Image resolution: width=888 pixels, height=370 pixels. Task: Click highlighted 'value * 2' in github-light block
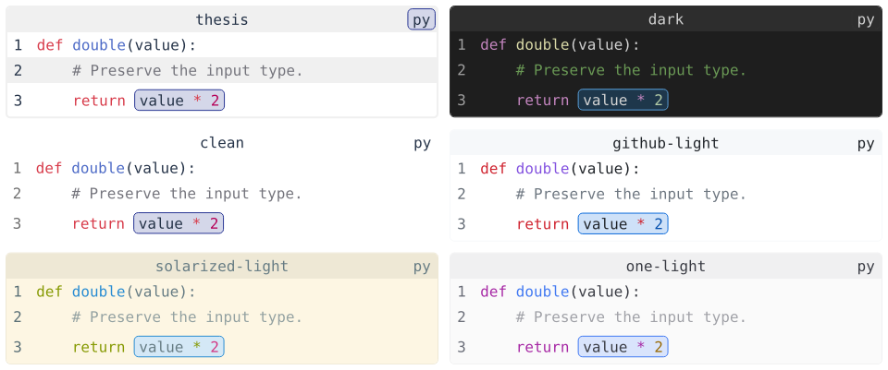623,224
